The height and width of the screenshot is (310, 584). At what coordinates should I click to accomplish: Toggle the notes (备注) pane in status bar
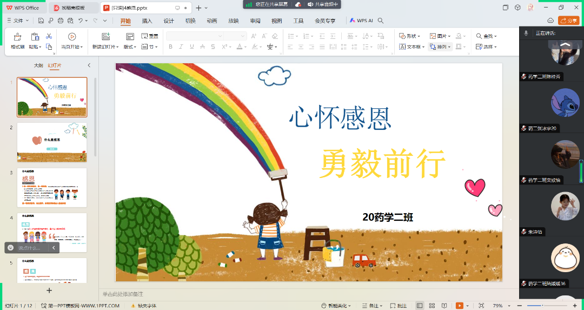coord(370,306)
